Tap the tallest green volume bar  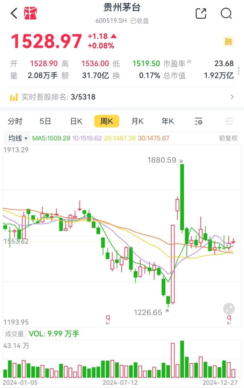coord(182,359)
